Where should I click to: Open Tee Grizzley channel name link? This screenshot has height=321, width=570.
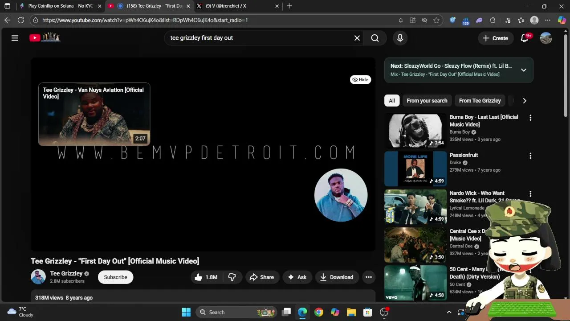click(66, 274)
